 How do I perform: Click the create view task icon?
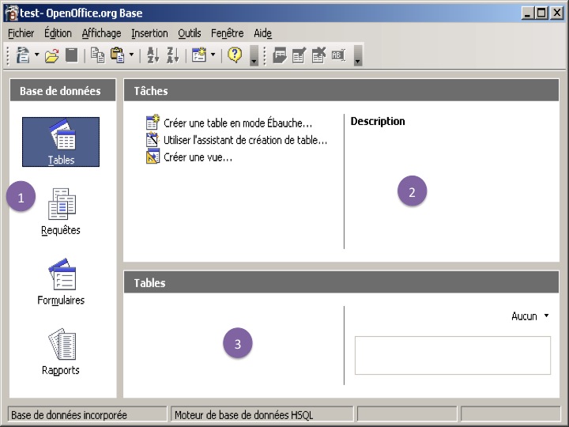pos(153,157)
